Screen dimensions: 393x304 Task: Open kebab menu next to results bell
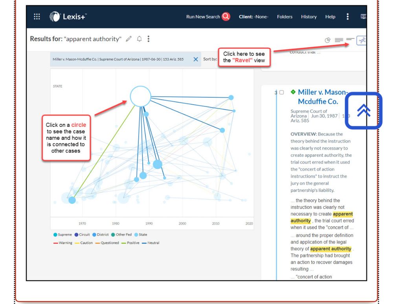click(x=149, y=39)
